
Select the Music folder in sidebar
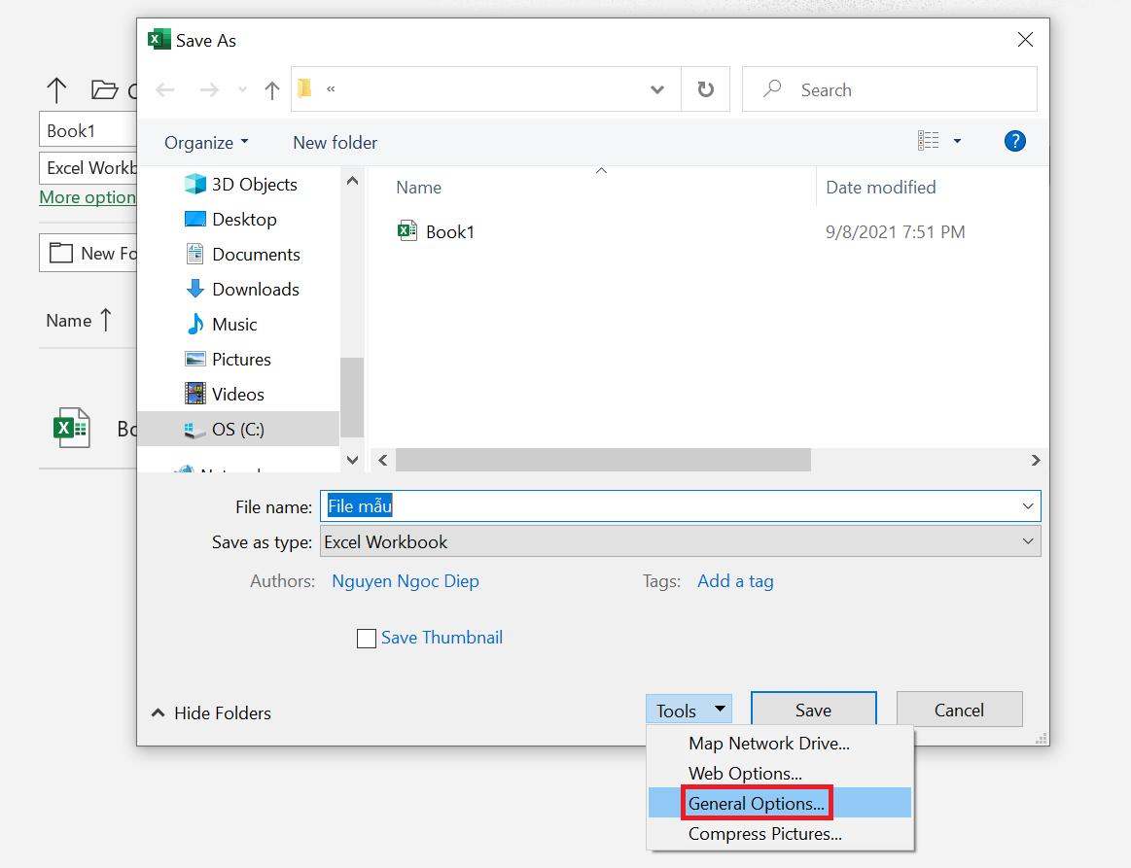(x=234, y=324)
